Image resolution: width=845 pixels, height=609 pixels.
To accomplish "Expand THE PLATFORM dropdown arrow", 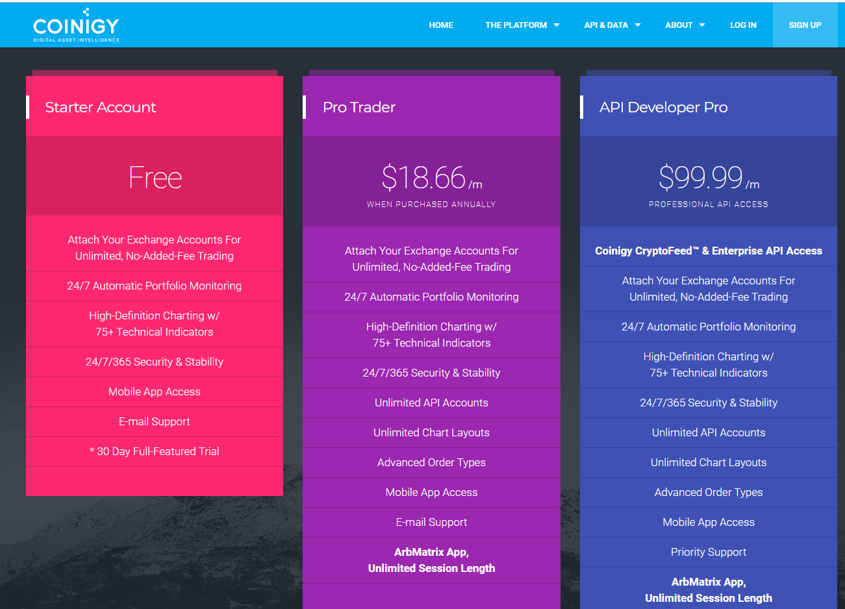I will tap(557, 25).
